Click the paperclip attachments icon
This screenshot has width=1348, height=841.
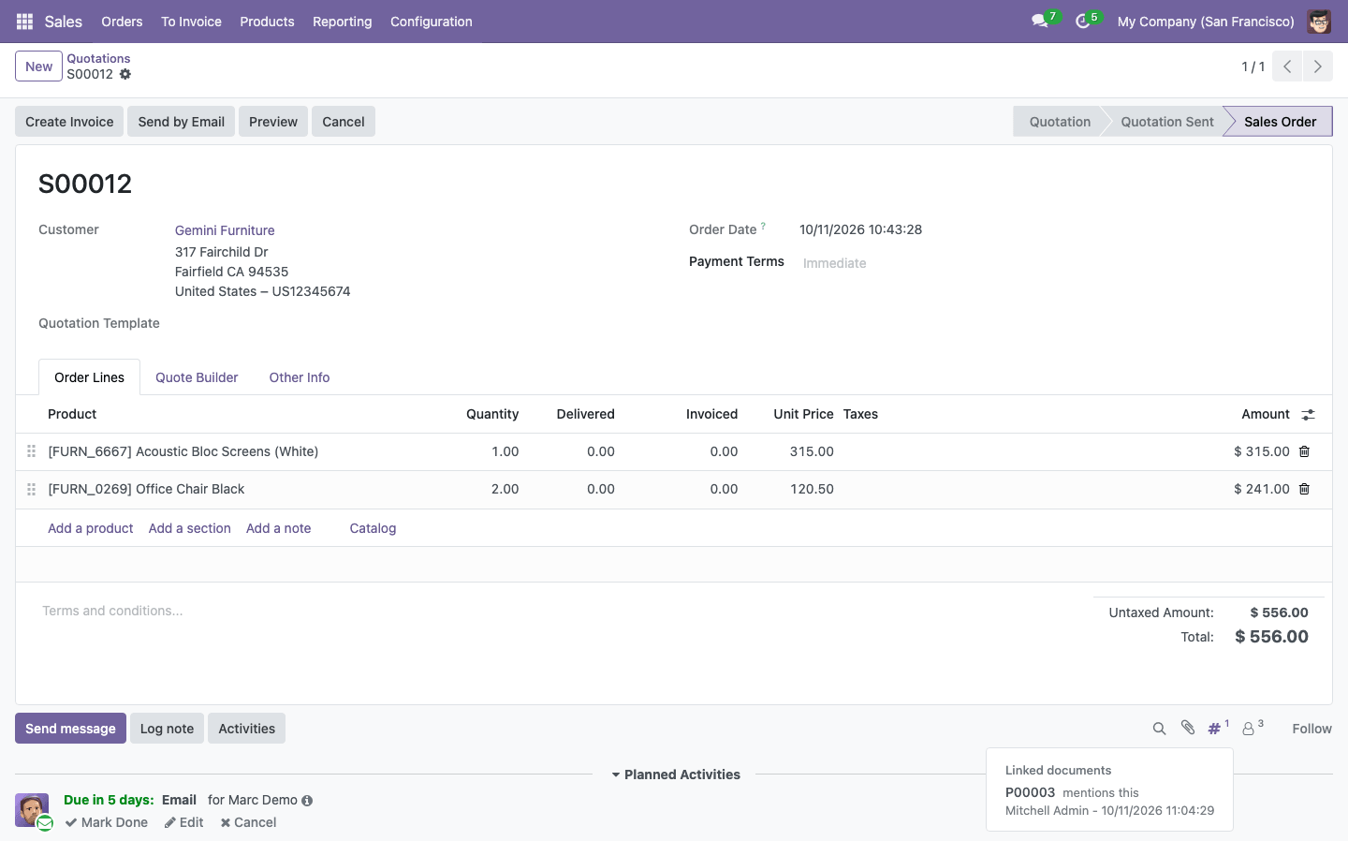coord(1188,728)
